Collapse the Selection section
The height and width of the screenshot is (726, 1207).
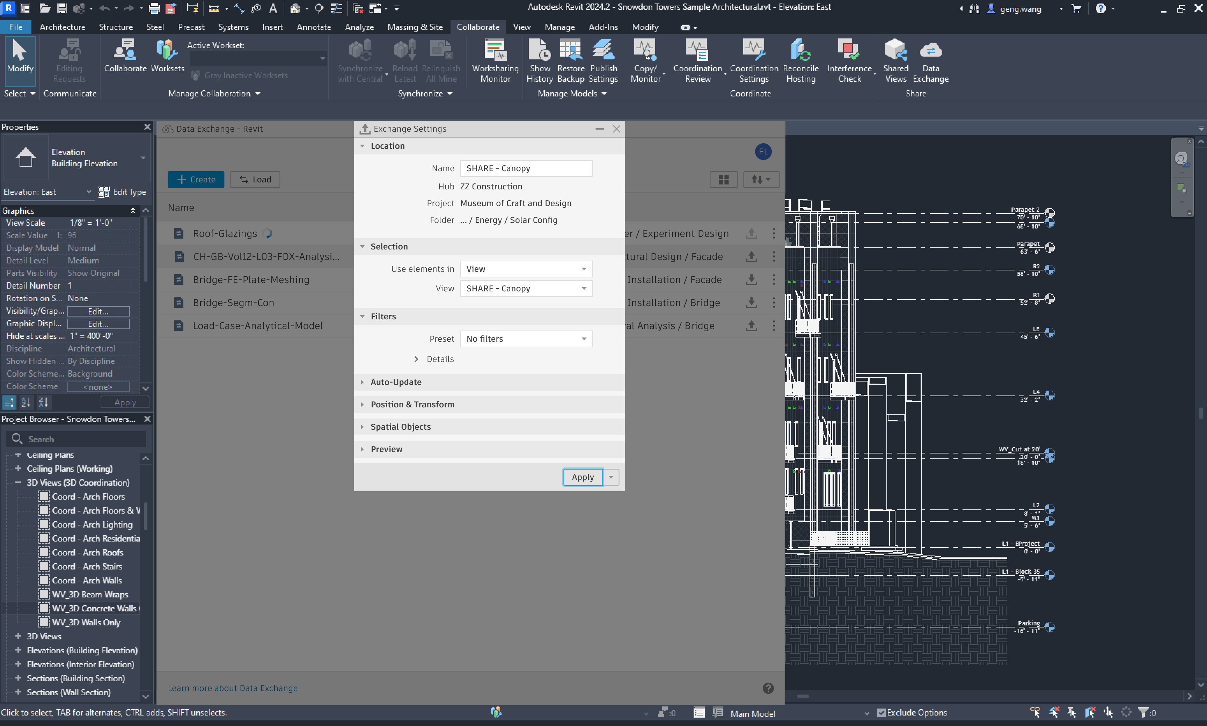363,247
